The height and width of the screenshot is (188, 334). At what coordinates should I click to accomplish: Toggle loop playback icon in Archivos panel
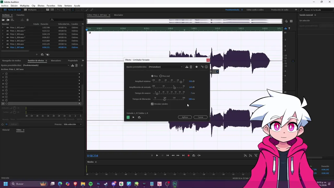point(42,55)
